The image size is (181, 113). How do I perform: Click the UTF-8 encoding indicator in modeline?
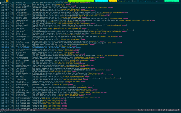165,110
